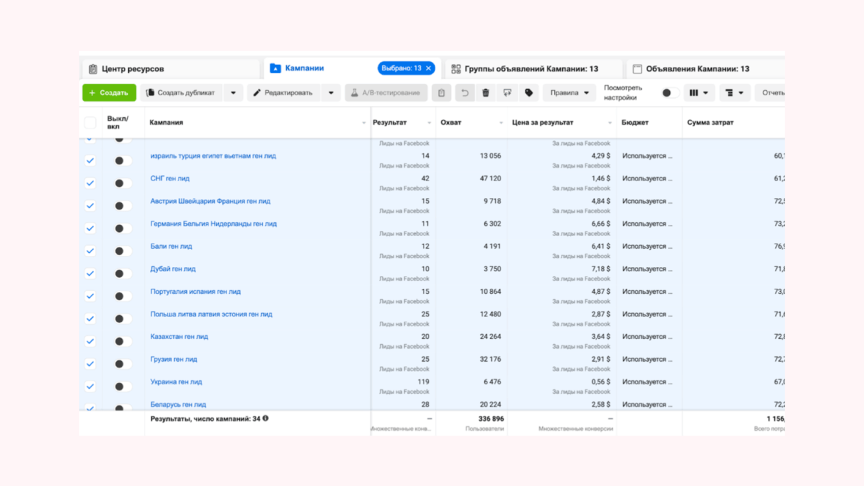Screen dimensions: 864x486
Task: Click the undo arrow icon
Action: 464,93
